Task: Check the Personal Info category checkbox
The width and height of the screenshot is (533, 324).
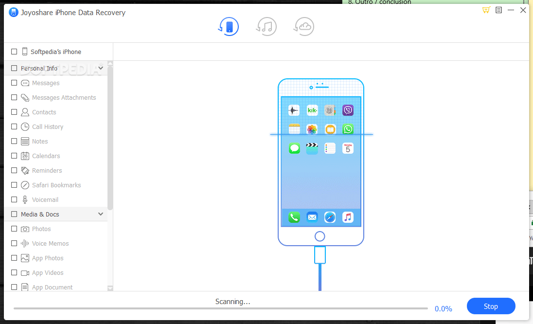Action: coord(14,68)
